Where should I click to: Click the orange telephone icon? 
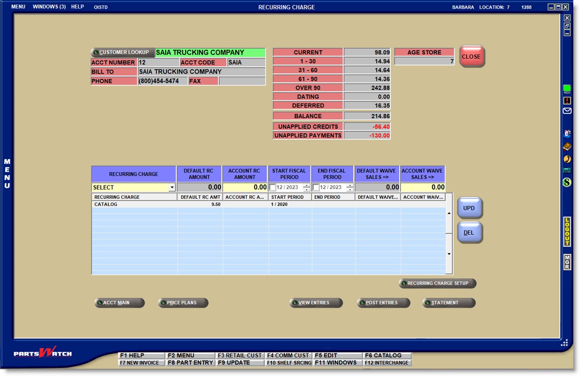click(x=567, y=159)
